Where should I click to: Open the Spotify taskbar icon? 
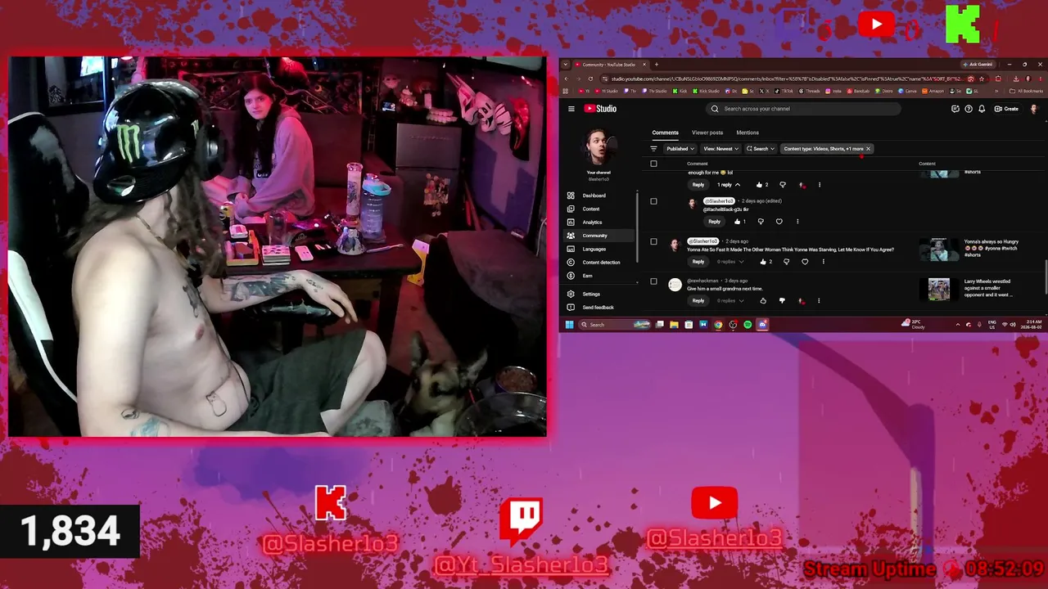click(748, 325)
